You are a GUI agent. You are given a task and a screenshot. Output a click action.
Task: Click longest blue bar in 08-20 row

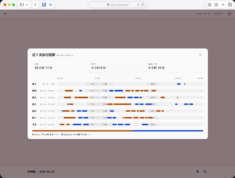(119, 91)
